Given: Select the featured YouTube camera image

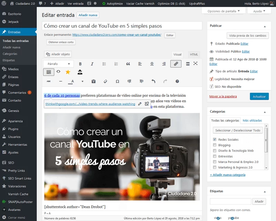Looking at the screenshot, I should tap(122, 156).
